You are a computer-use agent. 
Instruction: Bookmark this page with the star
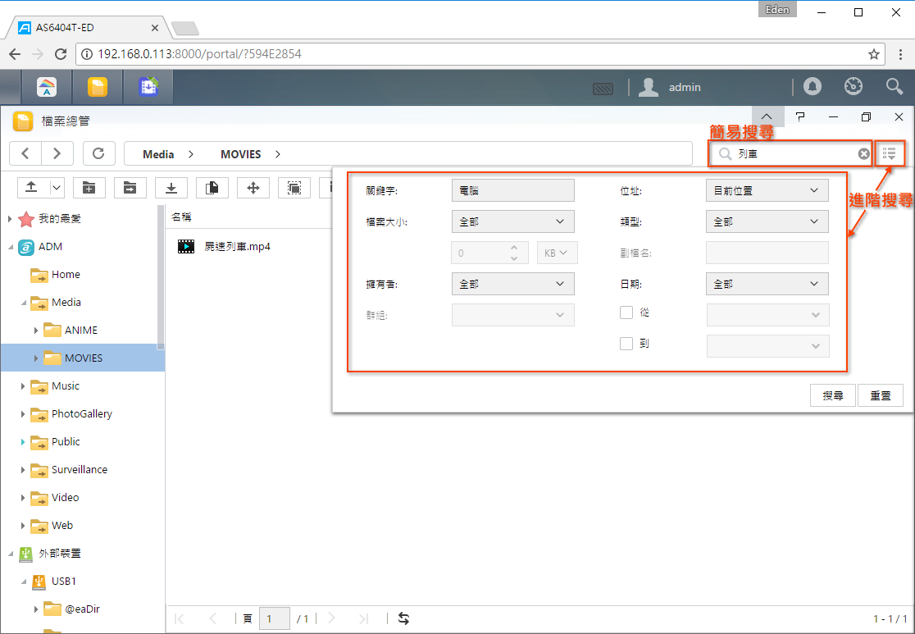coord(873,54)
